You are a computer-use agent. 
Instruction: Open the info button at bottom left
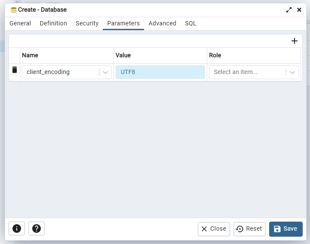pyautogui.click(x=17, y=229)
